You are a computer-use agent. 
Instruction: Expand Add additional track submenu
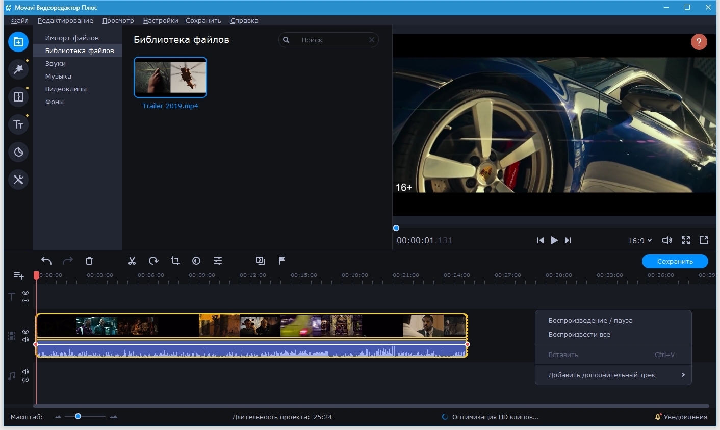(x=613, y=375)
